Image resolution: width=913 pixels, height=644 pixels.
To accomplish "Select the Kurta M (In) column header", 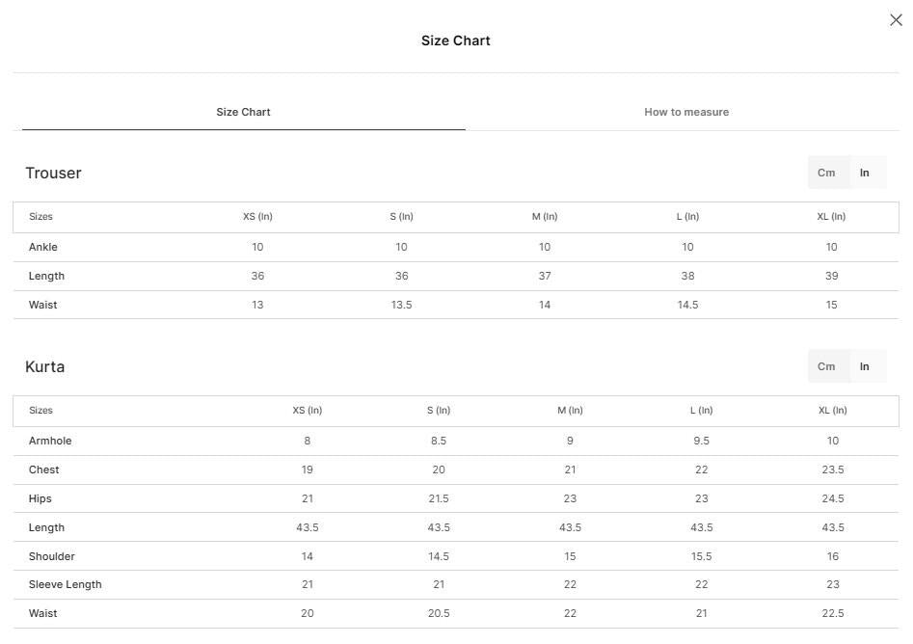I will [570, 410].
